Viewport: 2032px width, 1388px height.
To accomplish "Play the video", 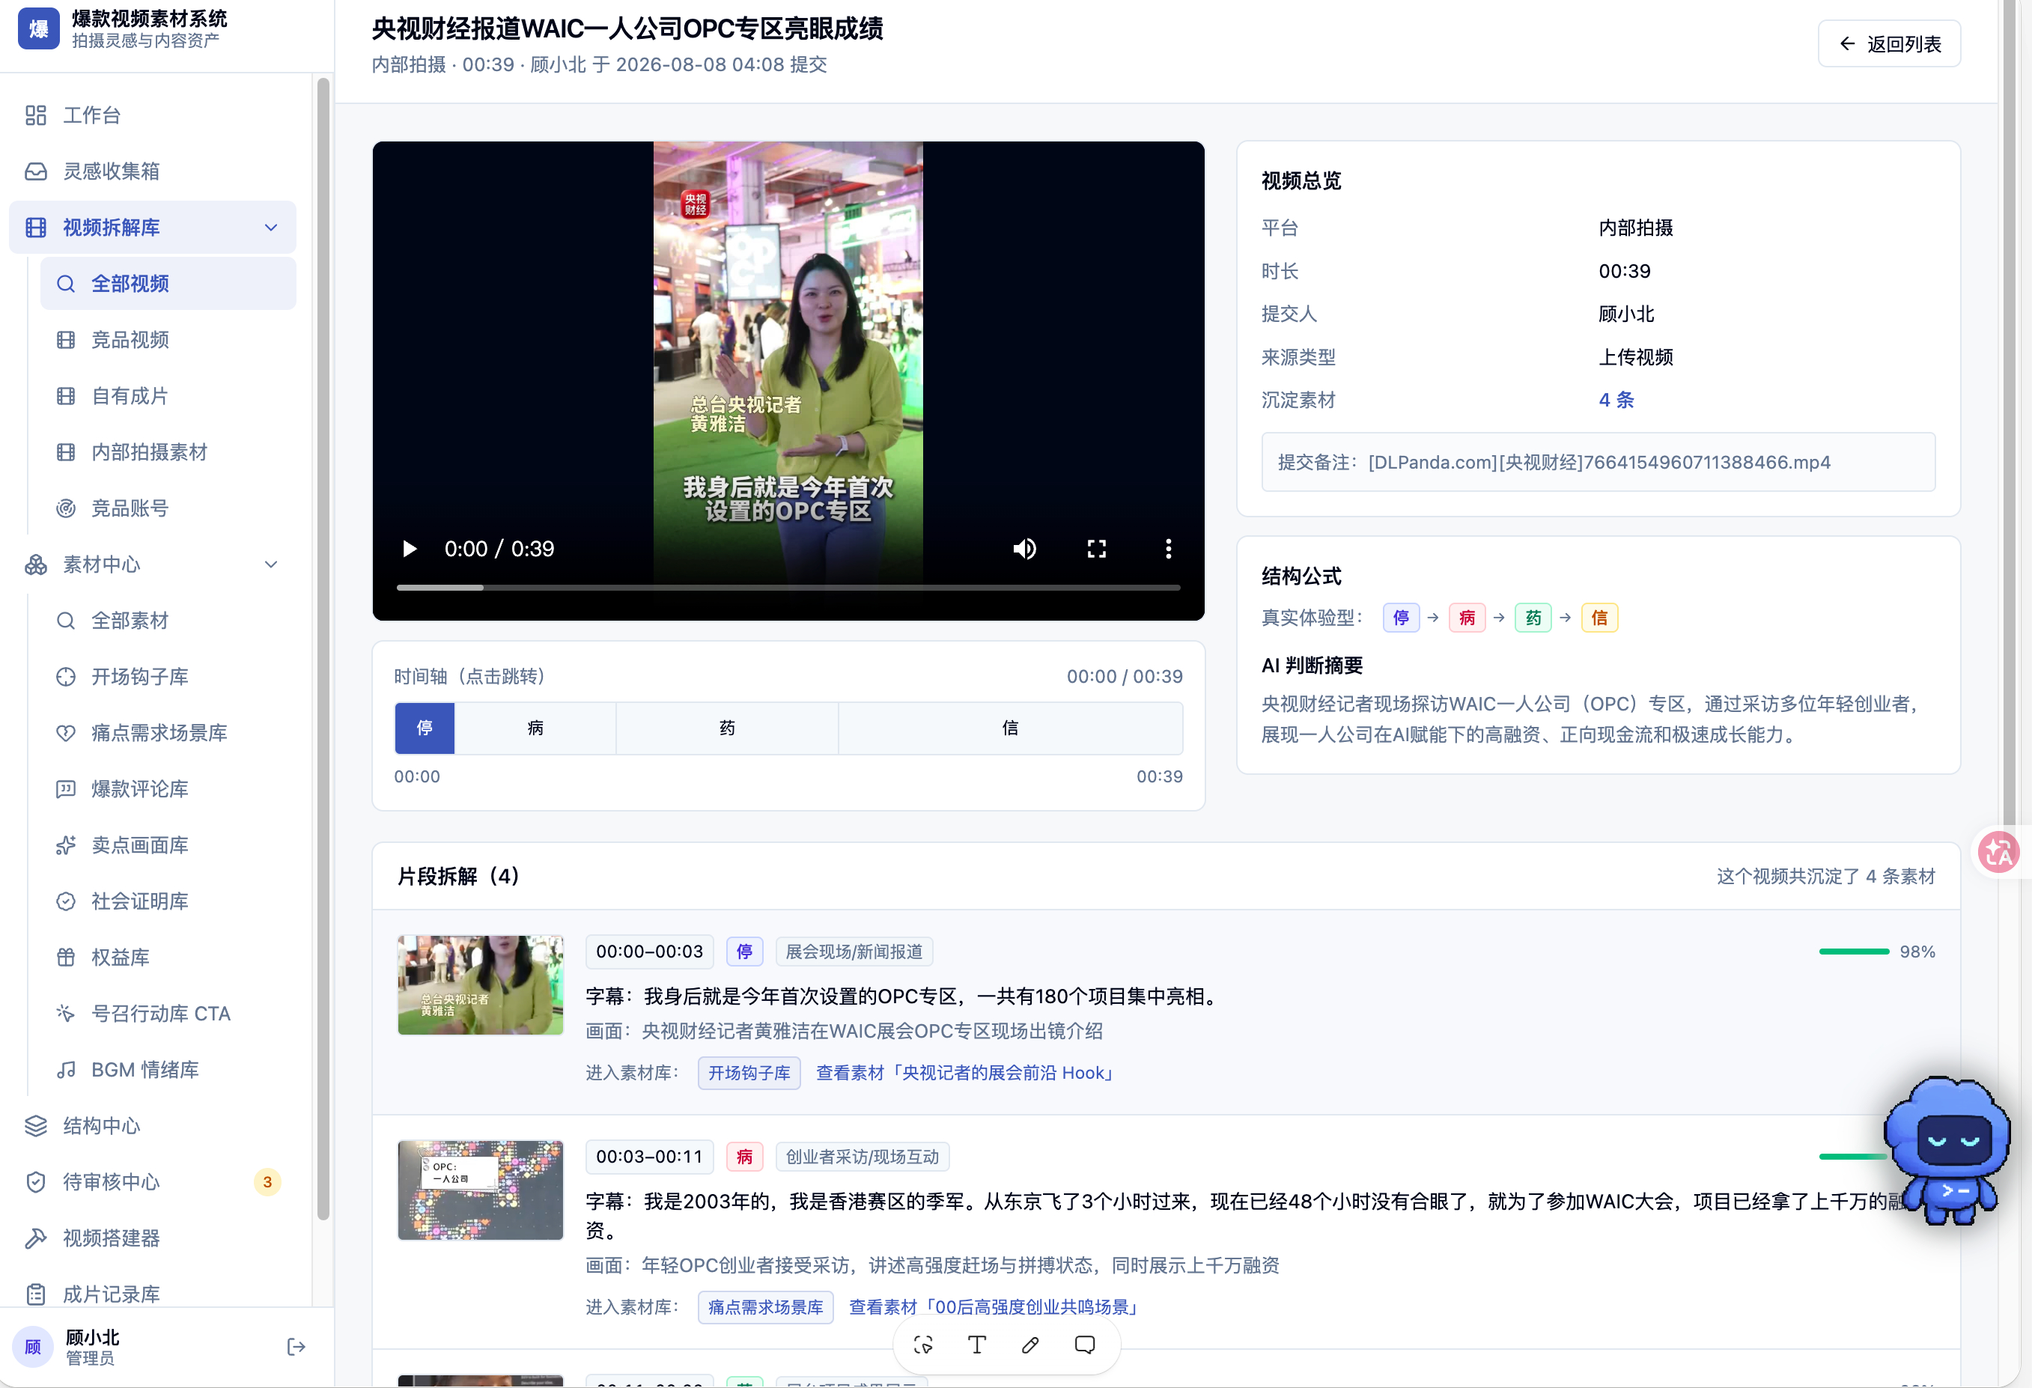I will (410, 549).
